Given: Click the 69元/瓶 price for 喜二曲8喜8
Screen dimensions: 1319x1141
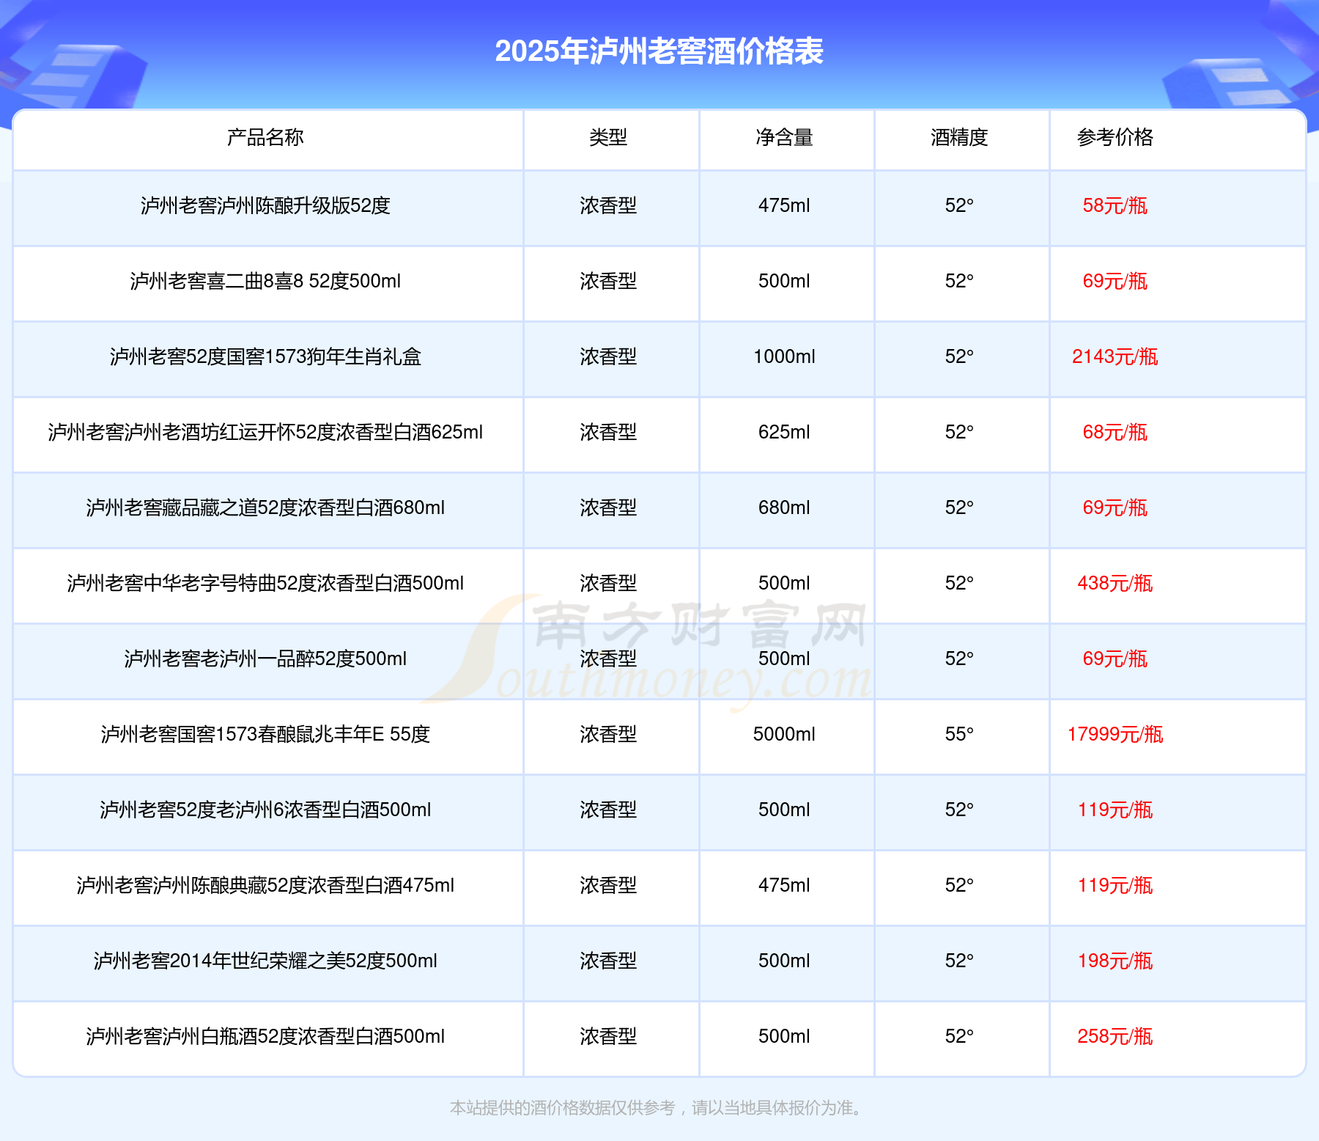Looking at the screenshot, I should click(1115, 282).
